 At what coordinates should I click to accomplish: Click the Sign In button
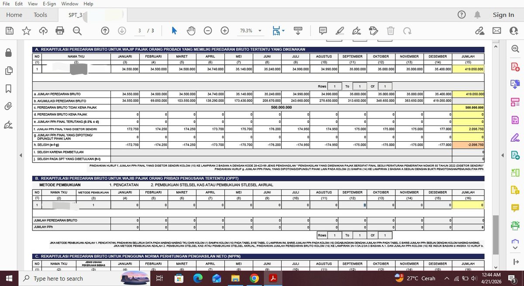click(503, 15)
